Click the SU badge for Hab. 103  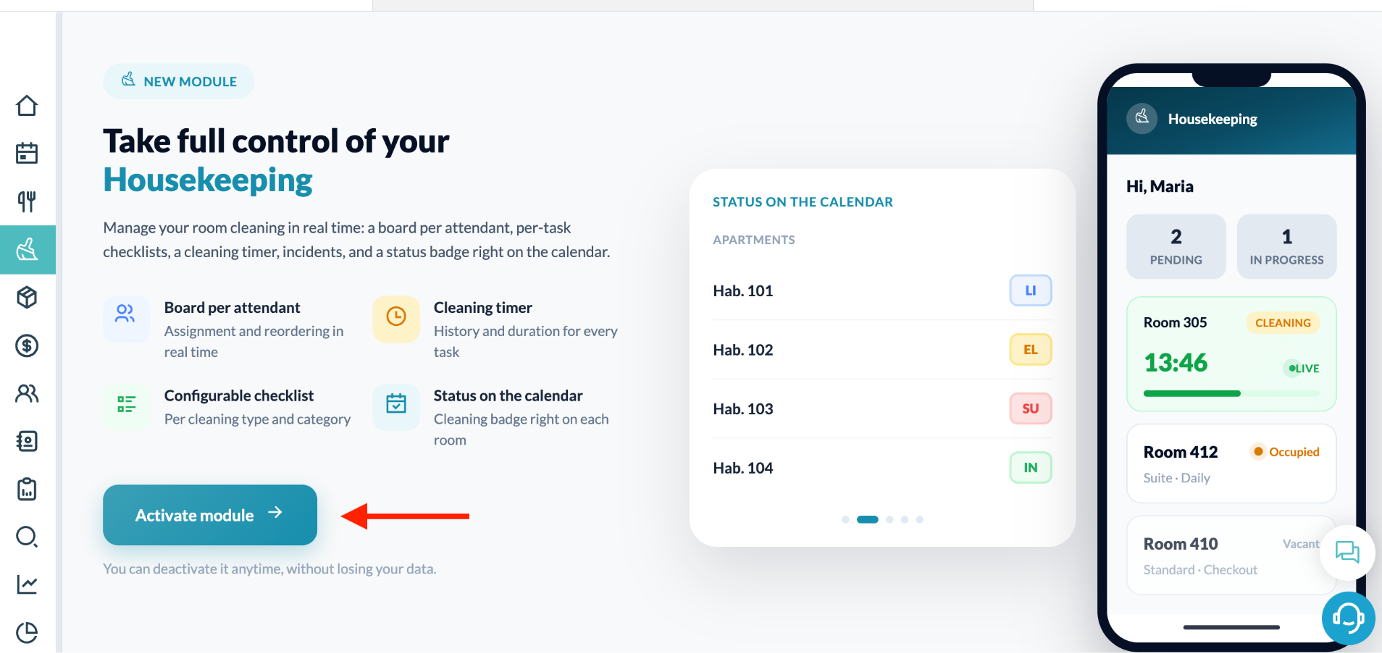[x=1030, y=408]
